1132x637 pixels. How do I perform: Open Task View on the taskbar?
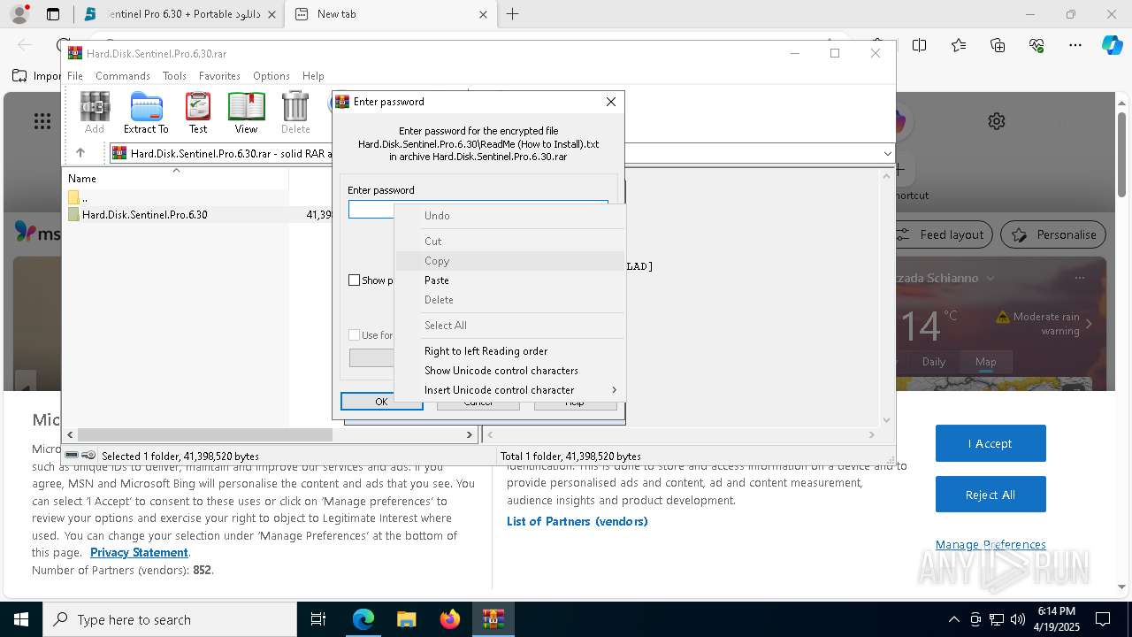(x=318, y=619)
